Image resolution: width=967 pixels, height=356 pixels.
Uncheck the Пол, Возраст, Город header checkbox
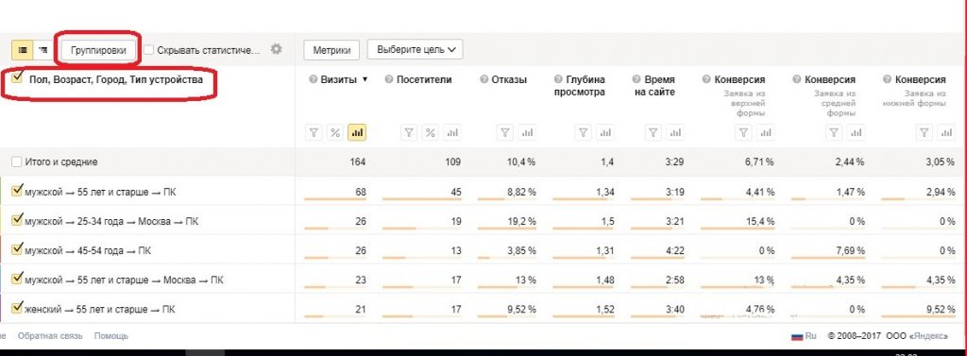18,77
